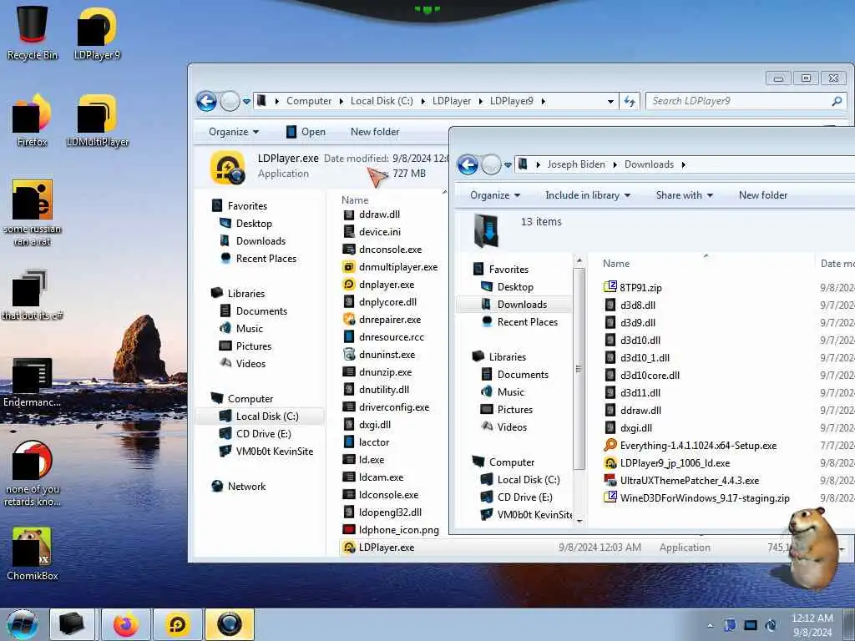Select UltraUXThemePatcher_4.4.3.exe in Downloads
855x641 pixels.
tap(681, 480)
